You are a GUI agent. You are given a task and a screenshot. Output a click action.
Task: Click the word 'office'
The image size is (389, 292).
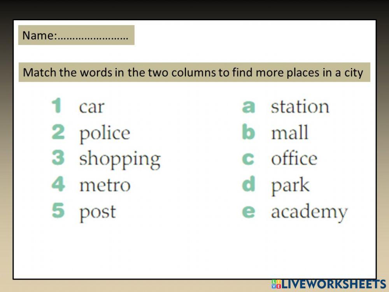[294, 159]
